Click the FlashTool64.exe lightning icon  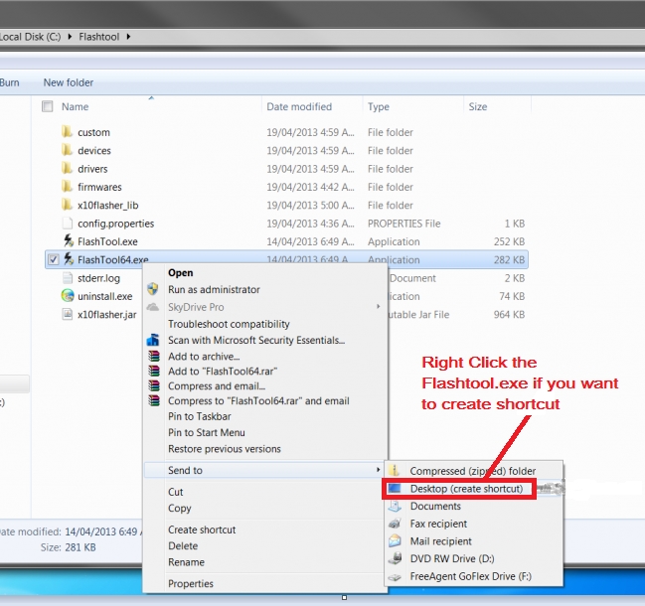69,259
